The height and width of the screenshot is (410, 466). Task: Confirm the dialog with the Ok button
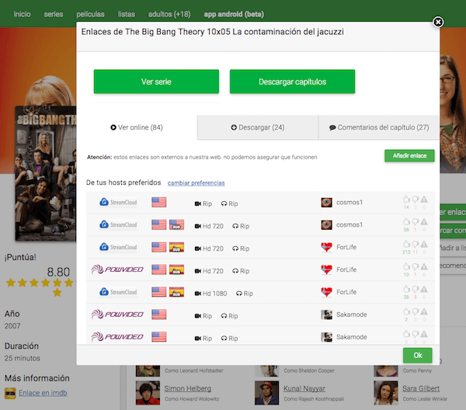[417, 355]
